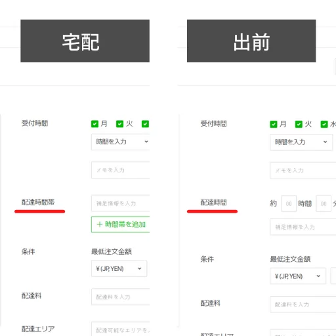Uncheck 月 checkbox in 宅配 panel

coord(94,124)
